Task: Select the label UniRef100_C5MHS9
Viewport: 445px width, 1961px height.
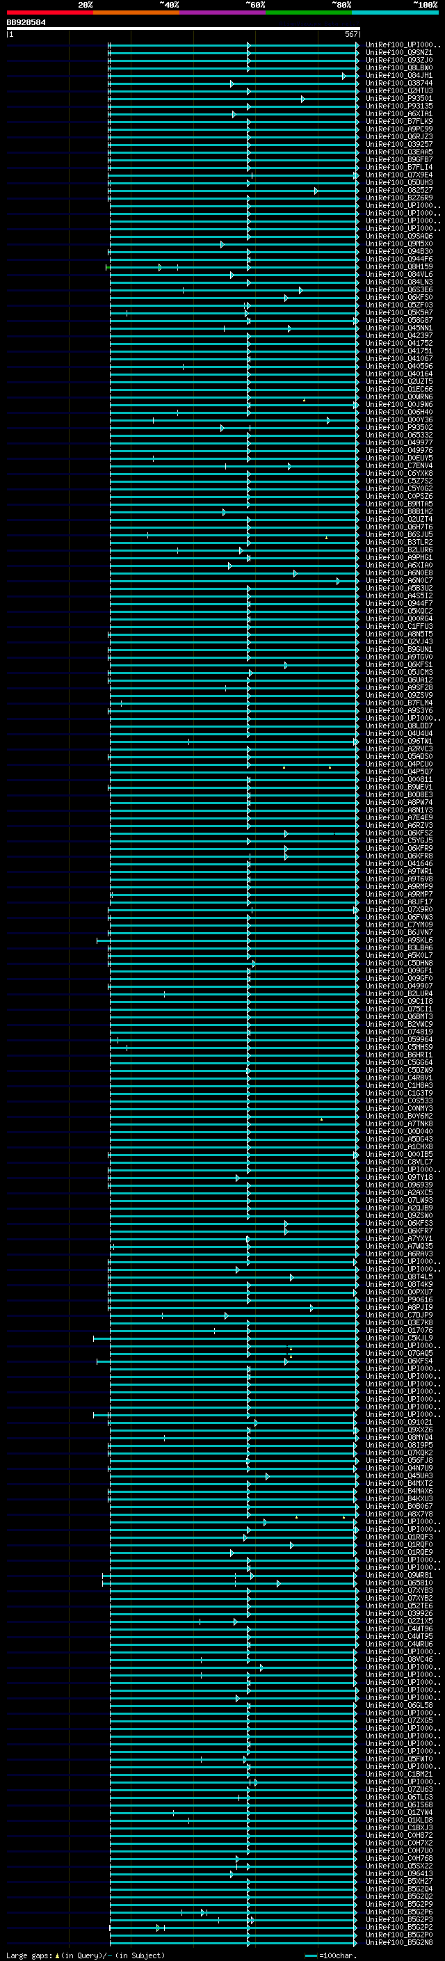Action: coord(399,1047)
